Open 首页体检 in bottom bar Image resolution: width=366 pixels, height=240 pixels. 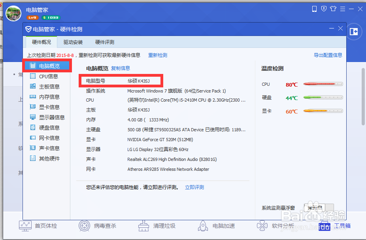tap(38, 226)
